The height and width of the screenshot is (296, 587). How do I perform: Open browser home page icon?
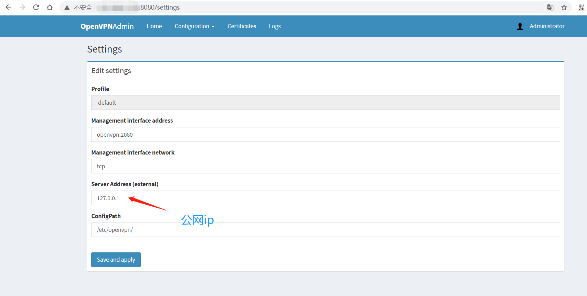coord(50,7)
